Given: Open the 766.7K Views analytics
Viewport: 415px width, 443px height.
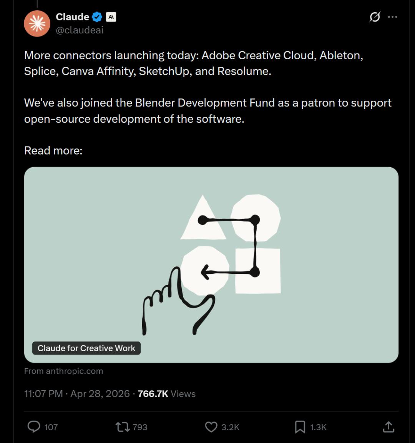Looking at the screenshot, I should 167,394.
